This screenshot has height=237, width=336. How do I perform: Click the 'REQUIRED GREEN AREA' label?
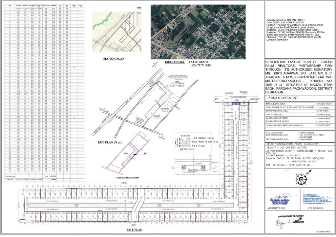coord(276,135)
